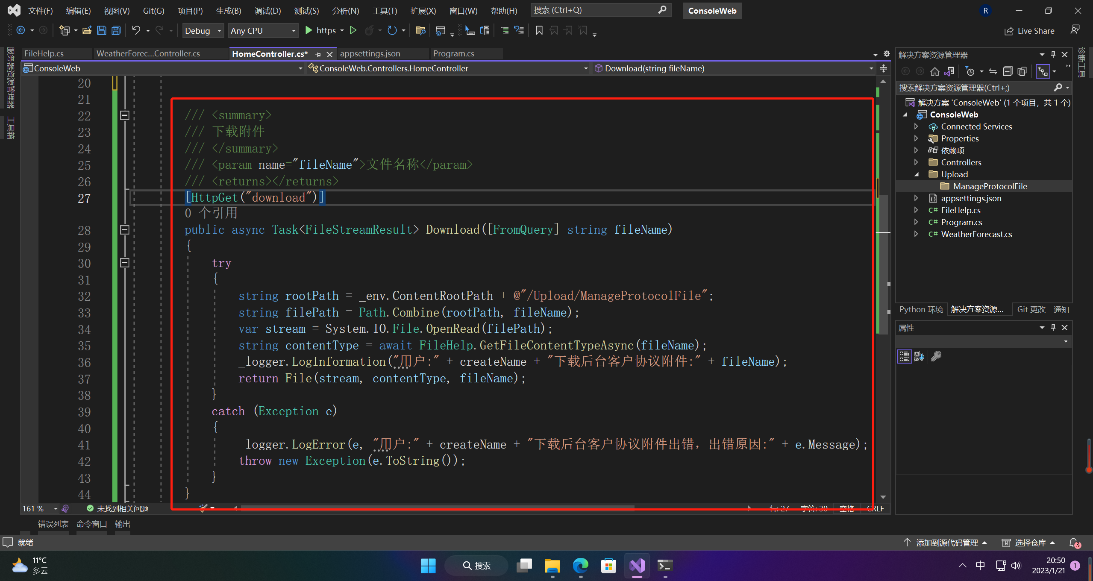Click the editor horizontal scrollbar

pyautogui.click(x=437, y=508)
